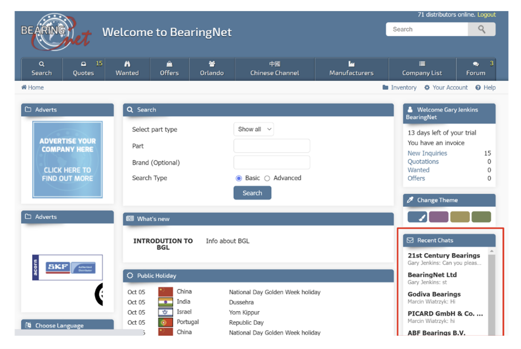Viewport: 521px width, 349px height.
Task: Click the 'INTRODUTION TO BGL' news title
Action: tap(163, 244)
